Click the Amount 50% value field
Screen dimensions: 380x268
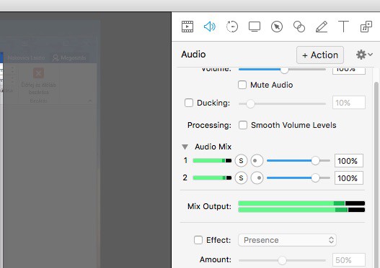click(x=349, y=260)
